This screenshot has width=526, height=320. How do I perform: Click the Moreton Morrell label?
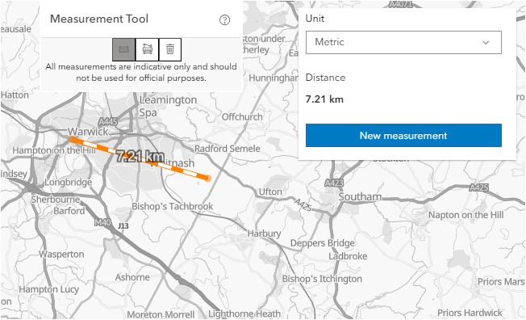161,314
